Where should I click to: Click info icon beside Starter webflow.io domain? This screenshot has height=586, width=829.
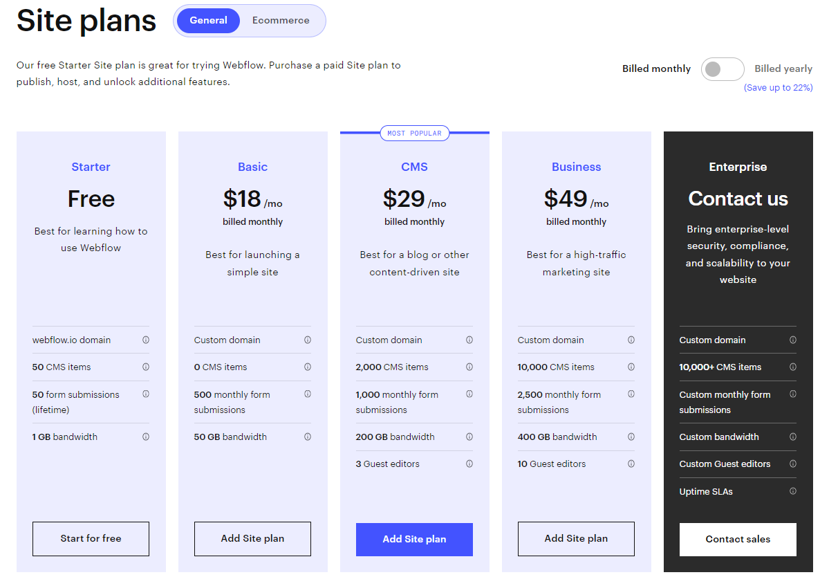(x=146, y=340)
